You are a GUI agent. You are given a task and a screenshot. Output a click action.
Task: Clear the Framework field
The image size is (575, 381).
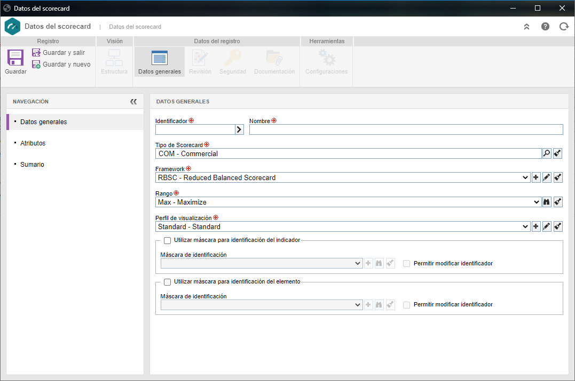click(558, 177)
